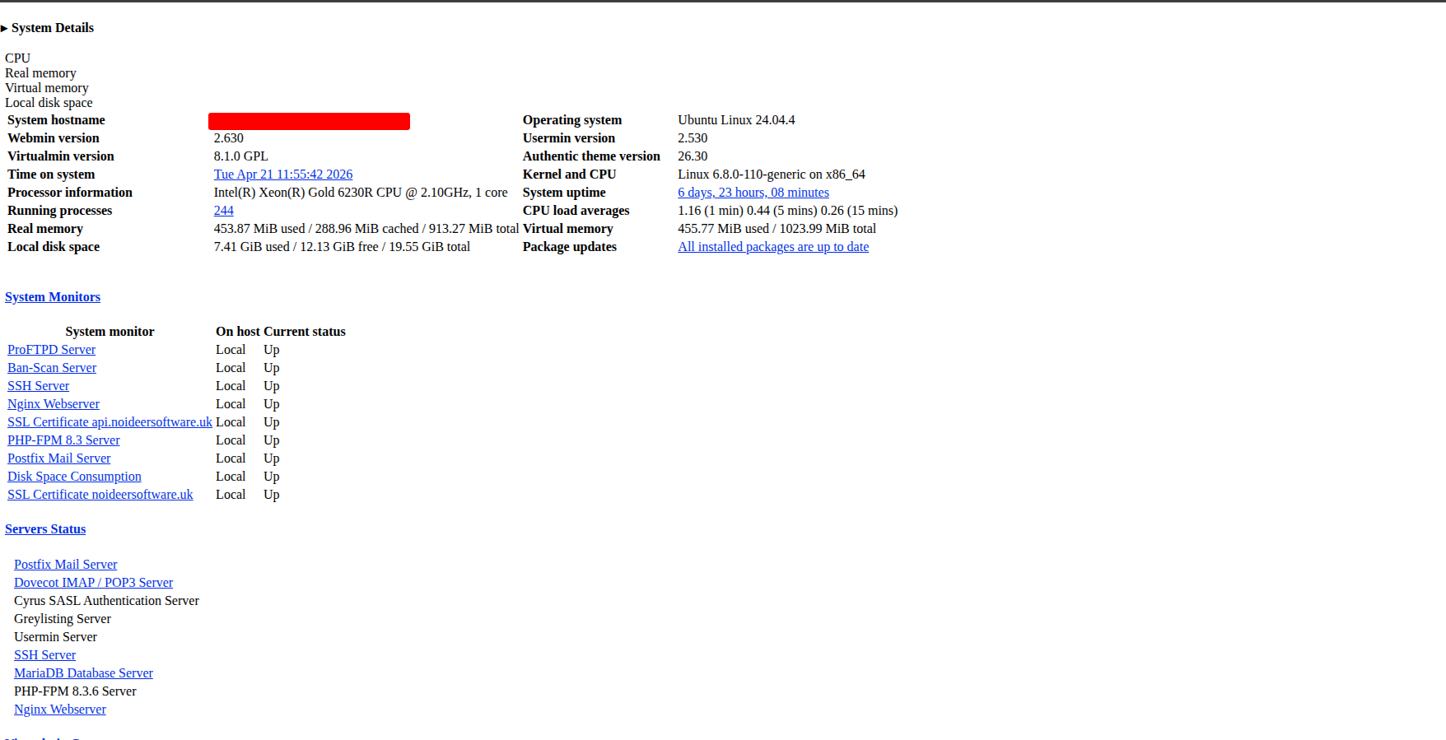Open the Servers Status section link

point(45,529)
